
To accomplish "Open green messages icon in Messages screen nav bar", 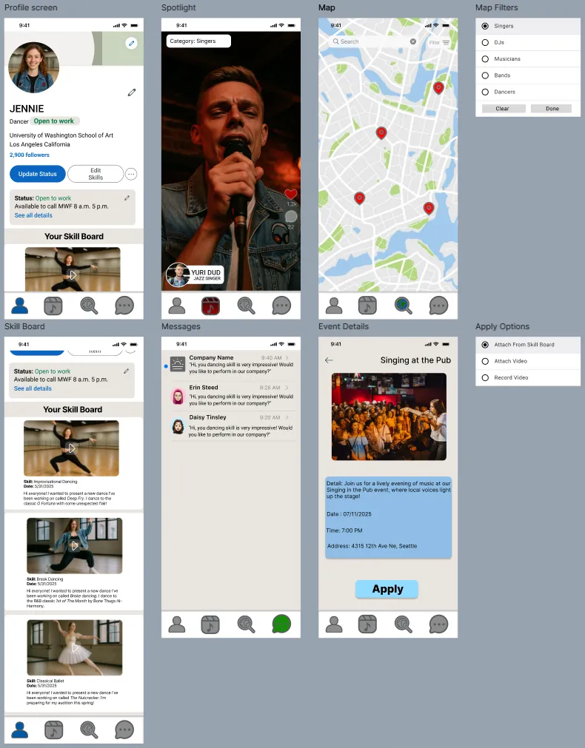I will pos(281,624).
